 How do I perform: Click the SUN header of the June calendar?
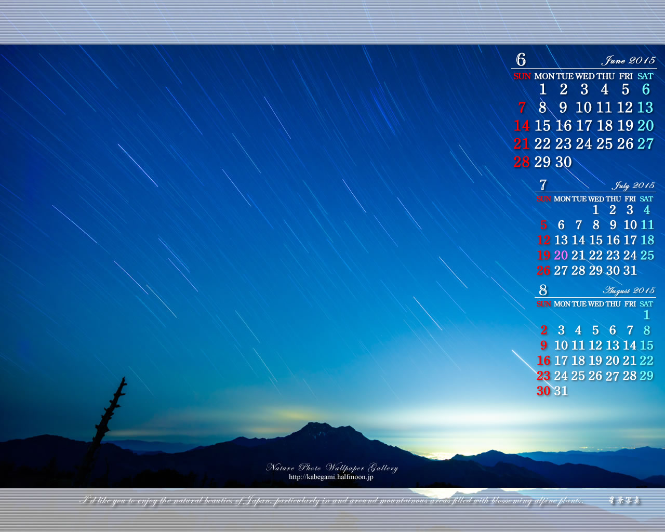click(522, 76)
